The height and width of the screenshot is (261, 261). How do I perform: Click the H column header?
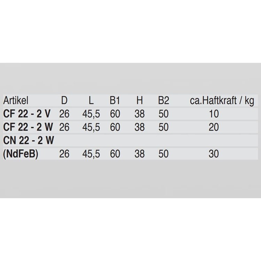pos(140,101)
